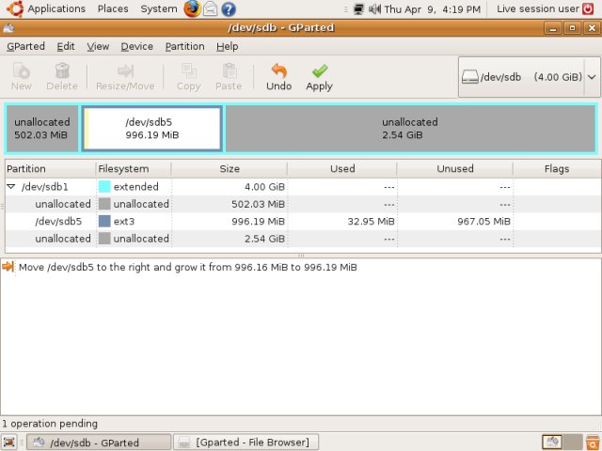602x451 pixels.
Task: Select the unallocated 502.03 MiB table row
Action: 303,204
